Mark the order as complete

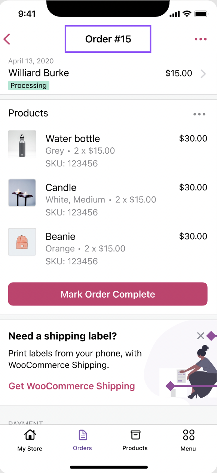(108, 294)
